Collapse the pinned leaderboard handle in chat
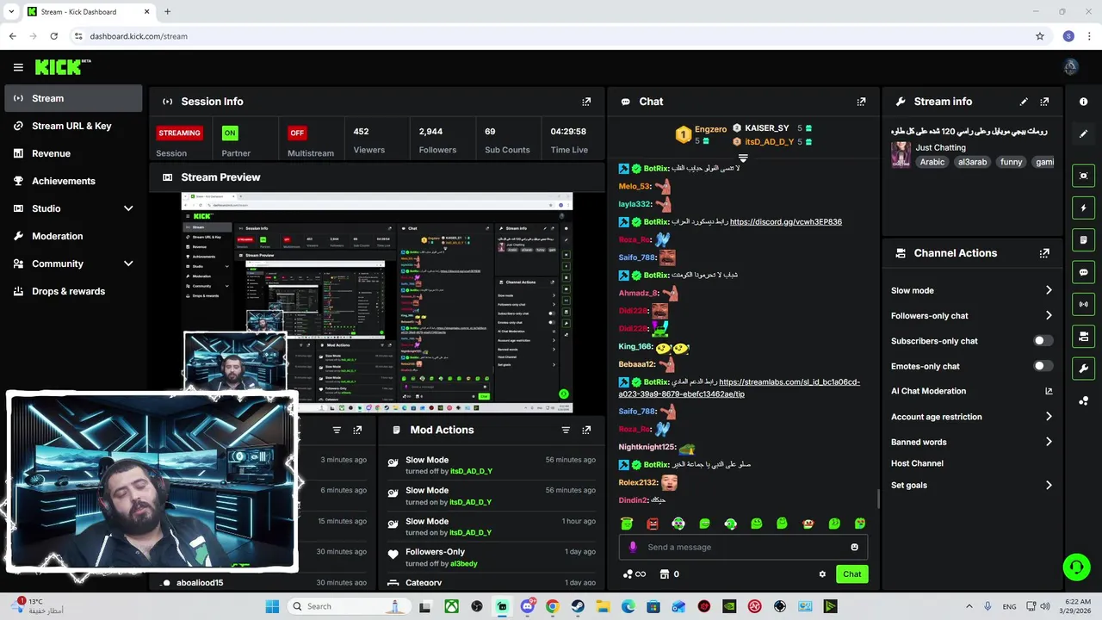Screen dimensions: 1102x620 (x=743, y=158)
